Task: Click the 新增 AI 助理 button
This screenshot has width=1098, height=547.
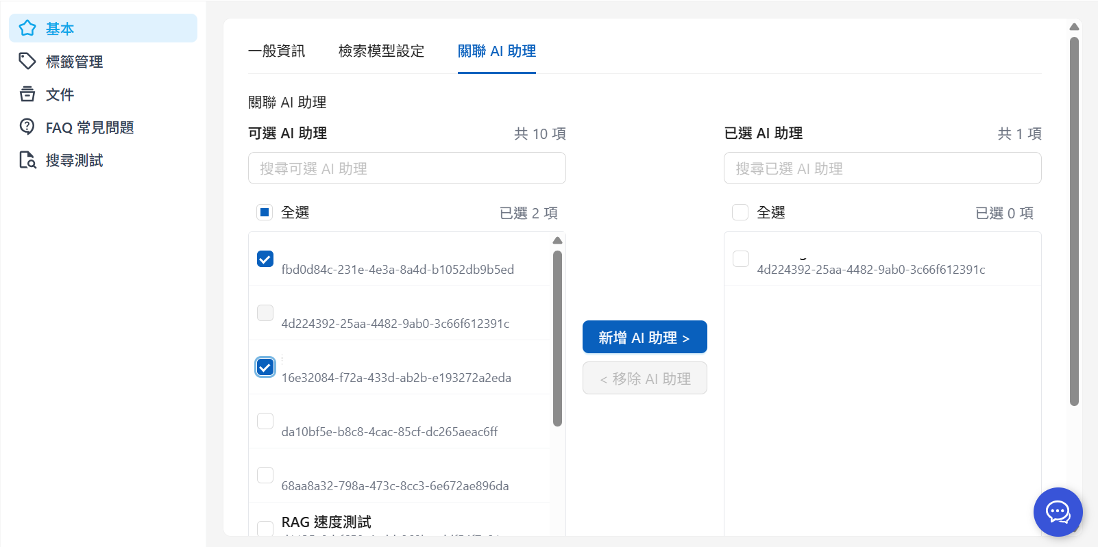Action: click(644, 338)
